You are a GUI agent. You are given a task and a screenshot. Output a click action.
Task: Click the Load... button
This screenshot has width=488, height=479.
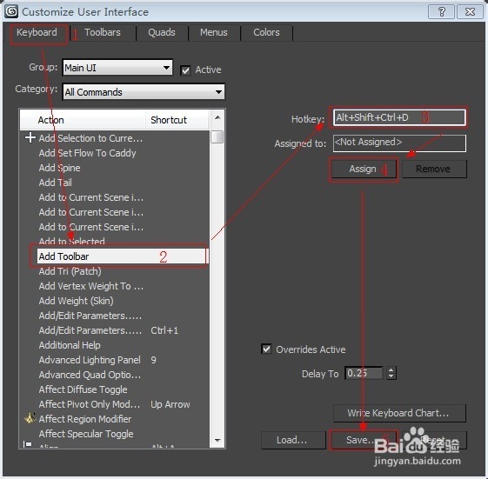pos(293,440)
